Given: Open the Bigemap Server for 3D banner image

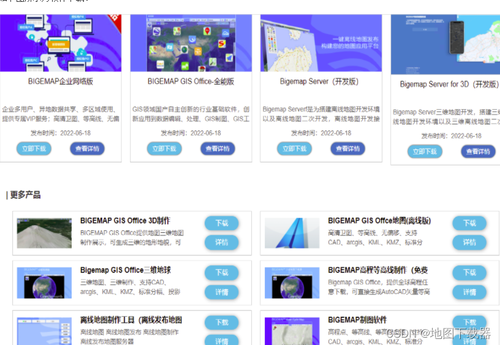Looking at the screenshot, I should [445, 44].
